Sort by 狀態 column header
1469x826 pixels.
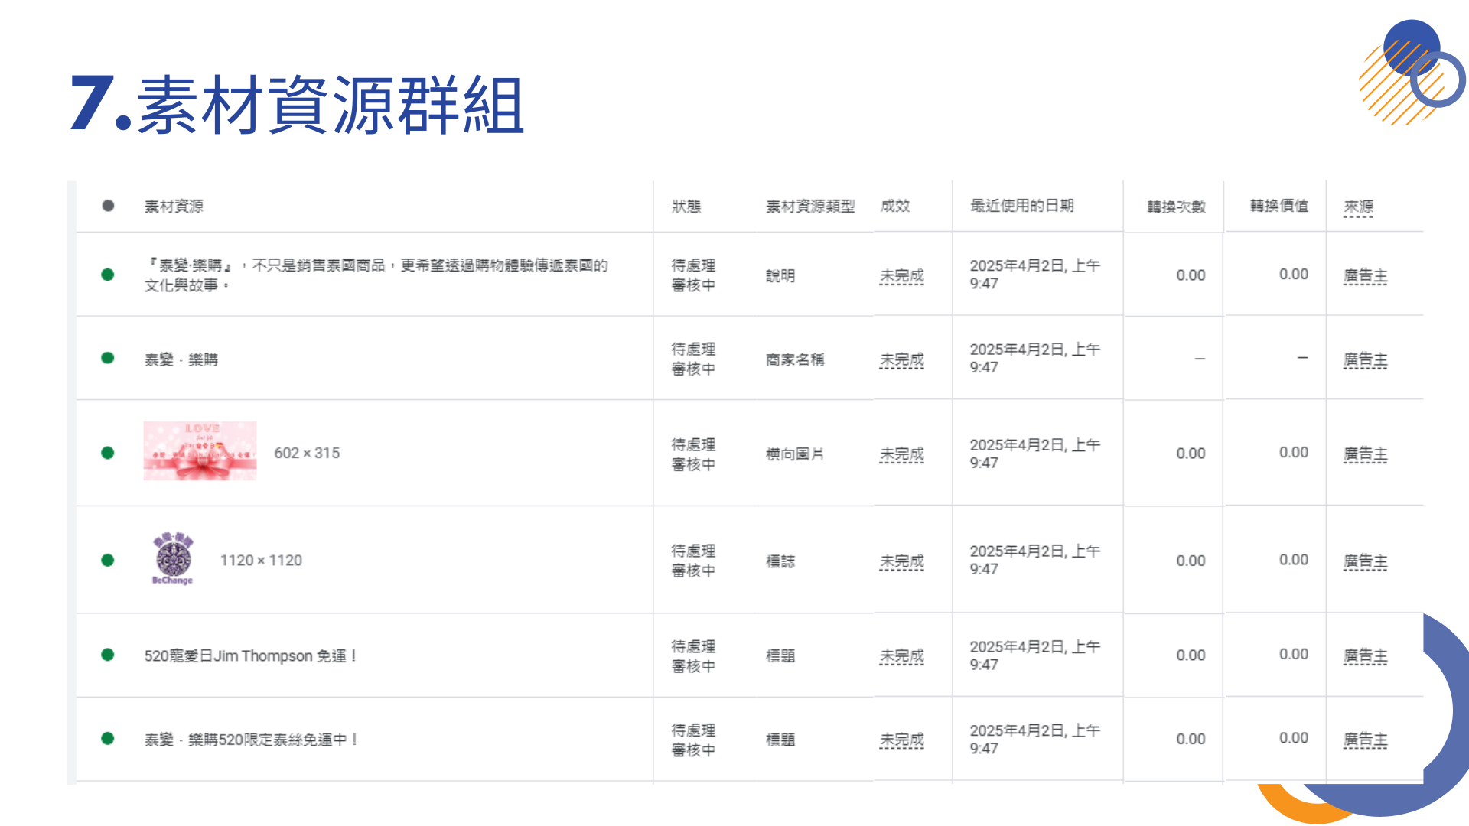click(686, 206)
